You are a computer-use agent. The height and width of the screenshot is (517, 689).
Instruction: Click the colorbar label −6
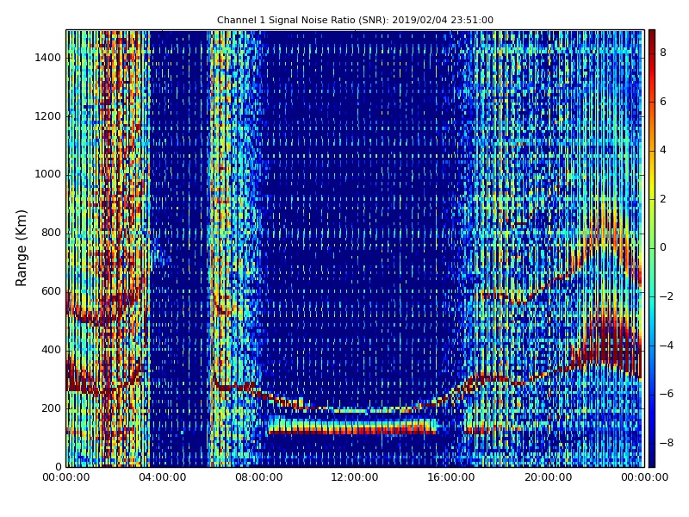tap(667, 394)
